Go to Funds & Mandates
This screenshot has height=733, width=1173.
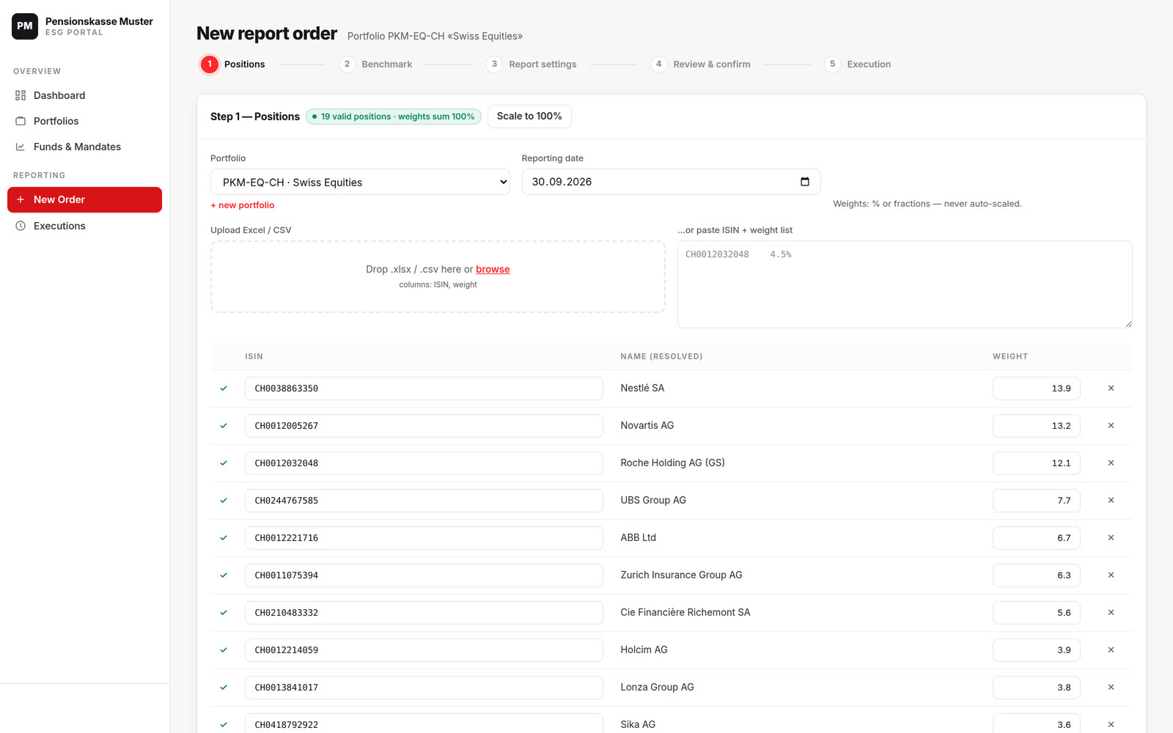click(x=84, y=147)
